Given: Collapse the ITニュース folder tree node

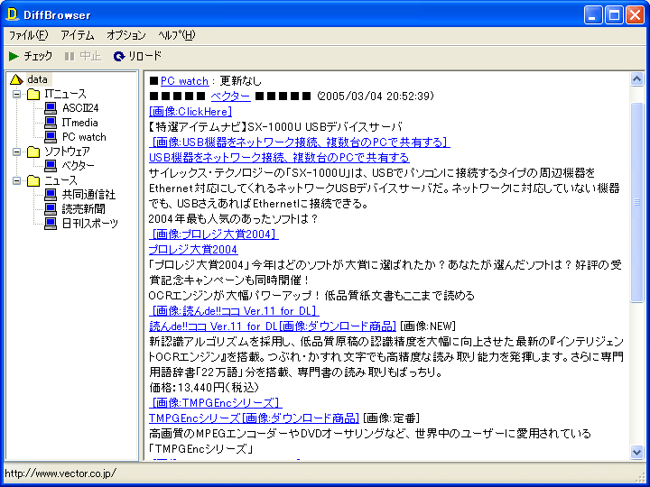Looking at the screenshot, I should click(16, 94).
